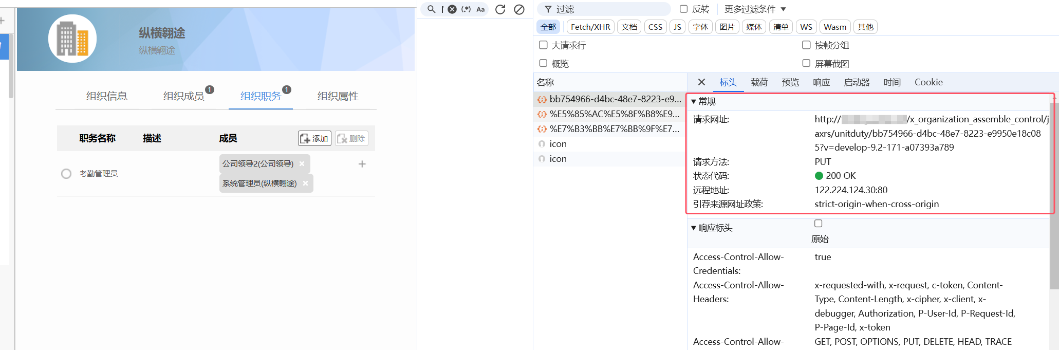The width and height of the screenshot is (1059, 350).
Task: Open the Cookie tab
Action: click(x=928, y=82)
